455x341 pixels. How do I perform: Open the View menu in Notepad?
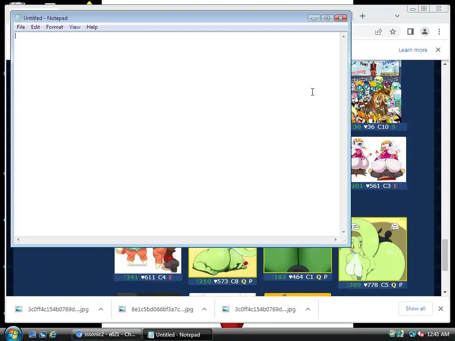click(75, 27)
